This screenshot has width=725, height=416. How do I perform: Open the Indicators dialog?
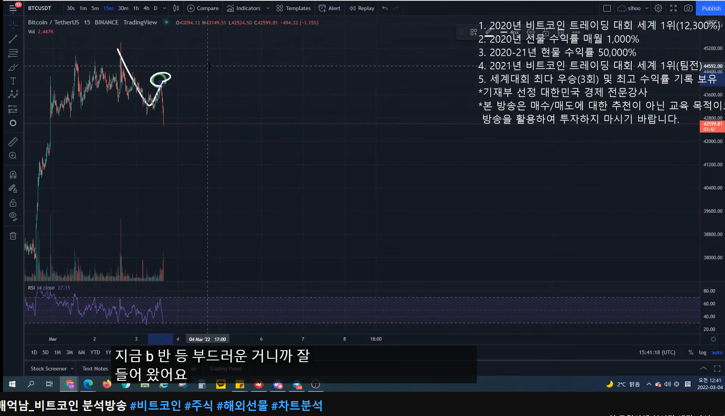244,8
